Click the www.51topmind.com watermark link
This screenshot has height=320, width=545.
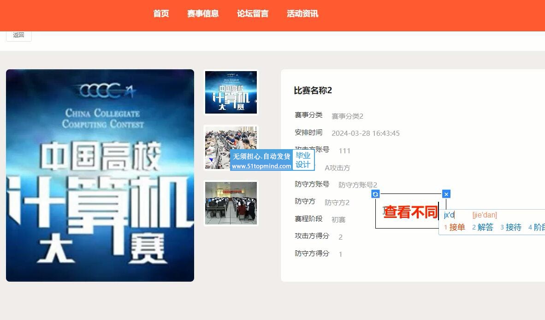pyautogui.click(x=261, y=166)
